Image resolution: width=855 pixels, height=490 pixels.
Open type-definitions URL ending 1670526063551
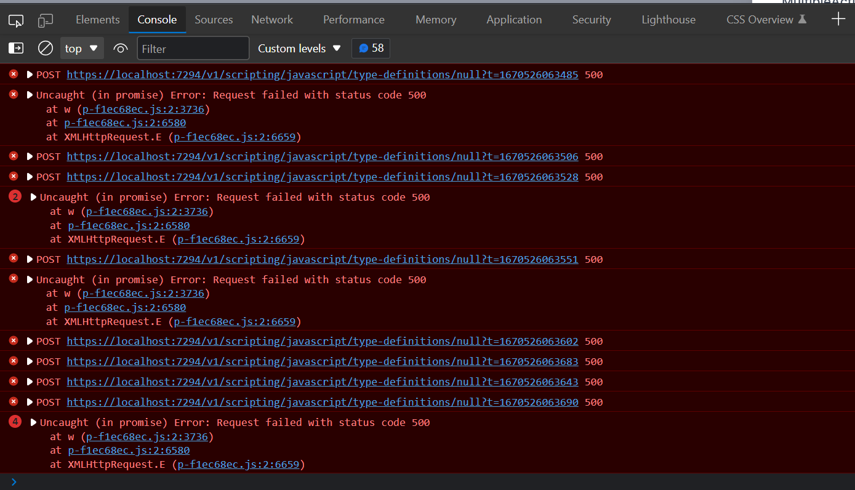(x=323, y=259)
